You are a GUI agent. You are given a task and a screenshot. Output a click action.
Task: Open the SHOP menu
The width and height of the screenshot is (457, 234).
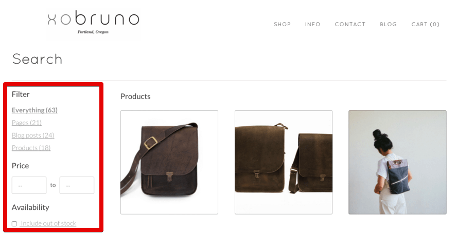click(x=282, y=24)
